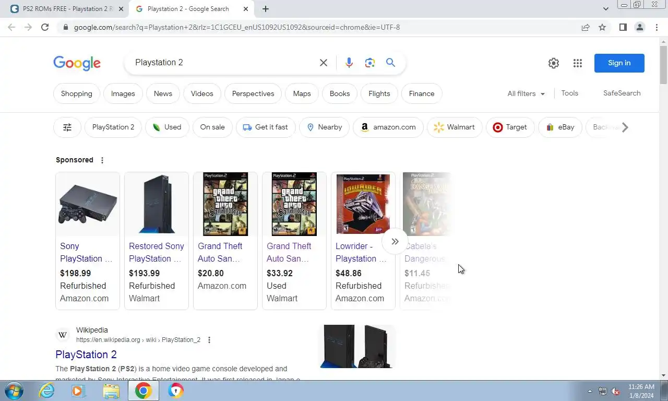Screen dimensions: 668x401
Task: Open Wikipedia result three-dot menu
Action: coord(209,340)
